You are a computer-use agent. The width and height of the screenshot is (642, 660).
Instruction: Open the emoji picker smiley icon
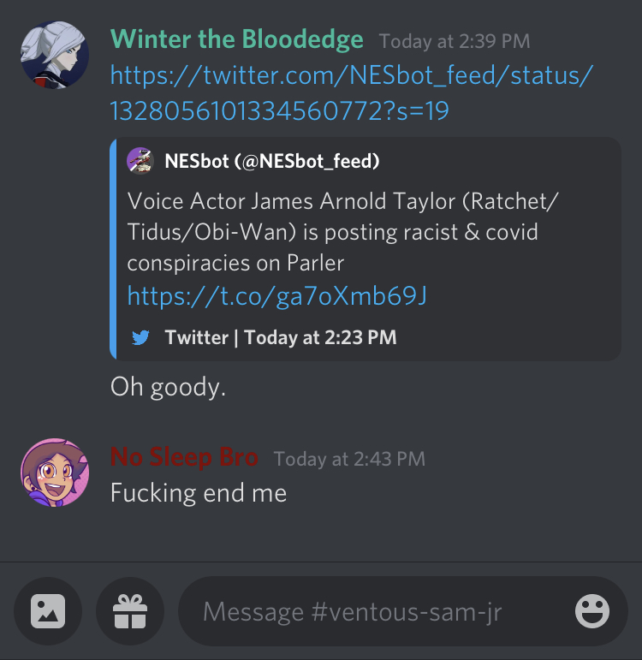click(591, 611)
